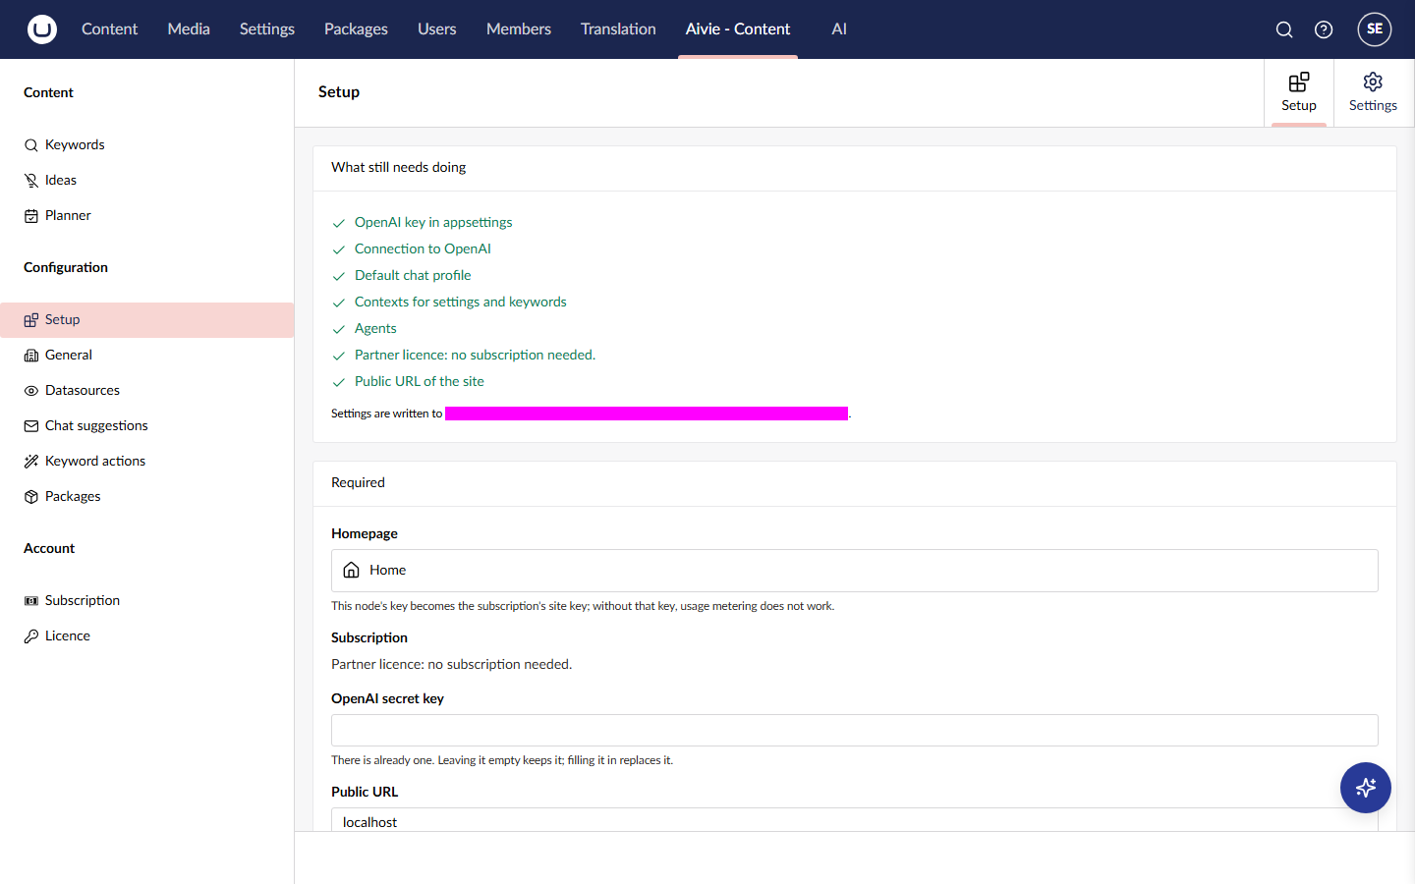Screen dimensions: 1415x884
Task: Open the Users section
Action: 436,29
